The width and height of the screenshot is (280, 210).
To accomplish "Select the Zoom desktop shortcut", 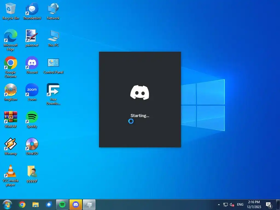I will coord(32,92).
